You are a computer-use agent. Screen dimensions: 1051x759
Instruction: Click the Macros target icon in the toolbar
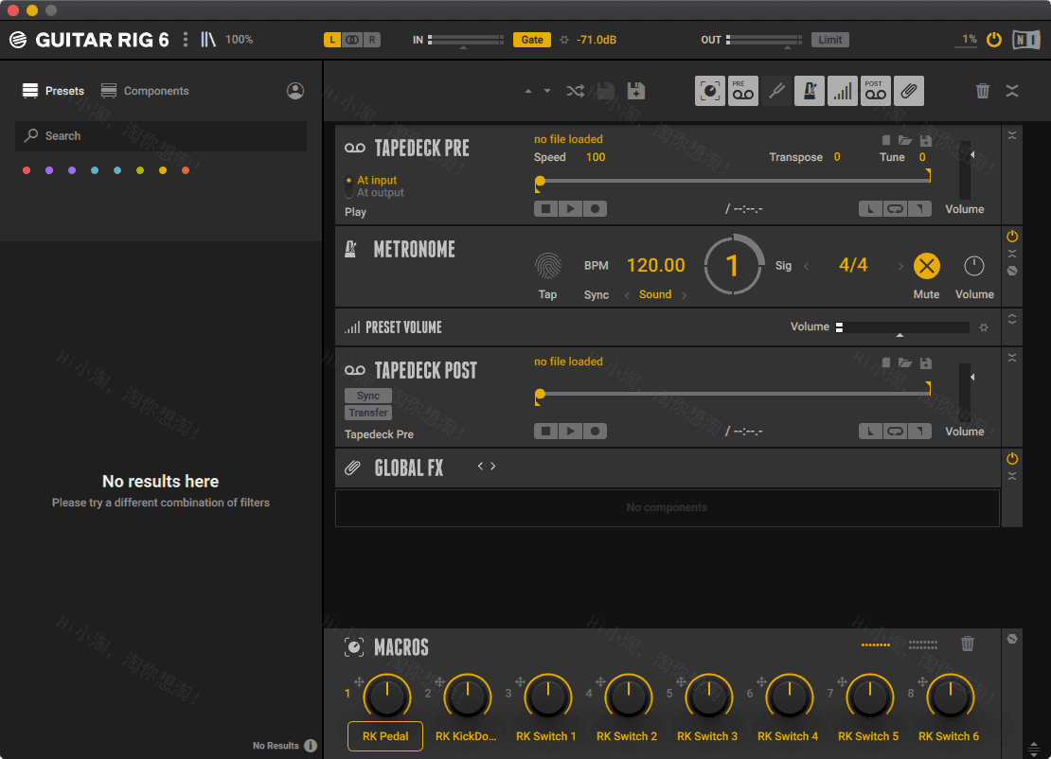coord(709,91)
